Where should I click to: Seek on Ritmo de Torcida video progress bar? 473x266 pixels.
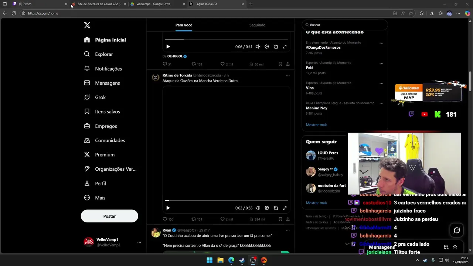(226, 200)
